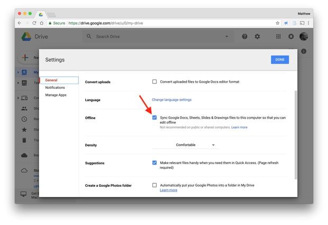Enable Convert uploaded files checkbox
This screenshot has width=328, height=225.
(154, 82)
